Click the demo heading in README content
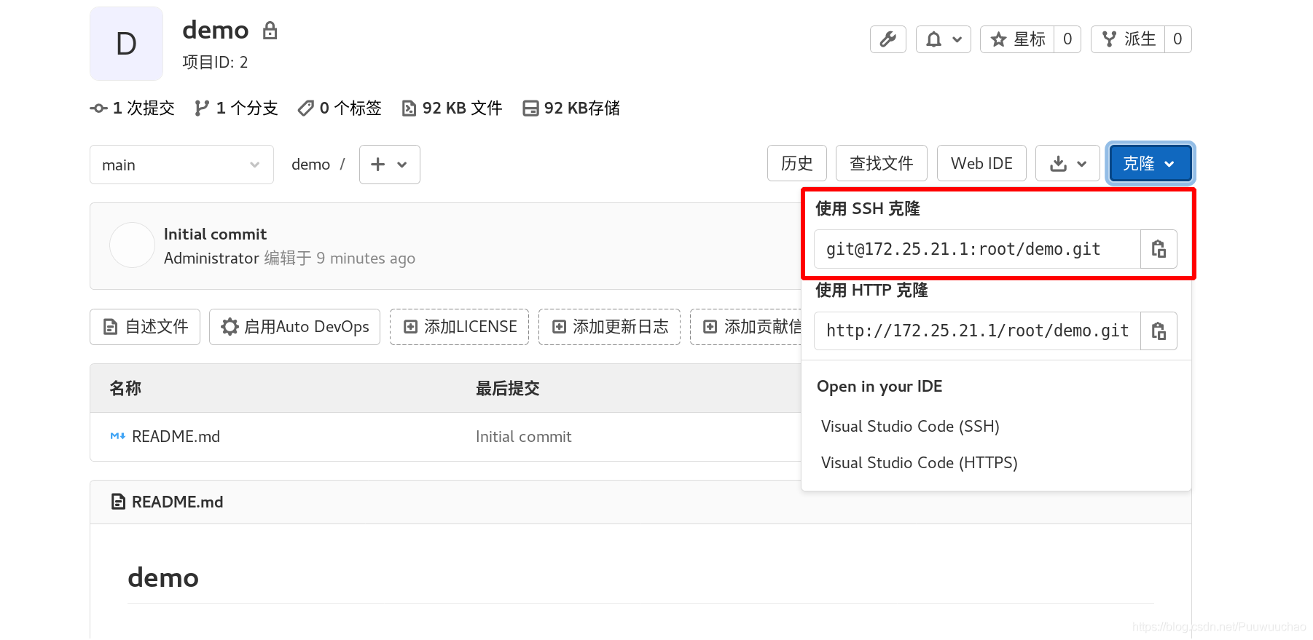 163,577
